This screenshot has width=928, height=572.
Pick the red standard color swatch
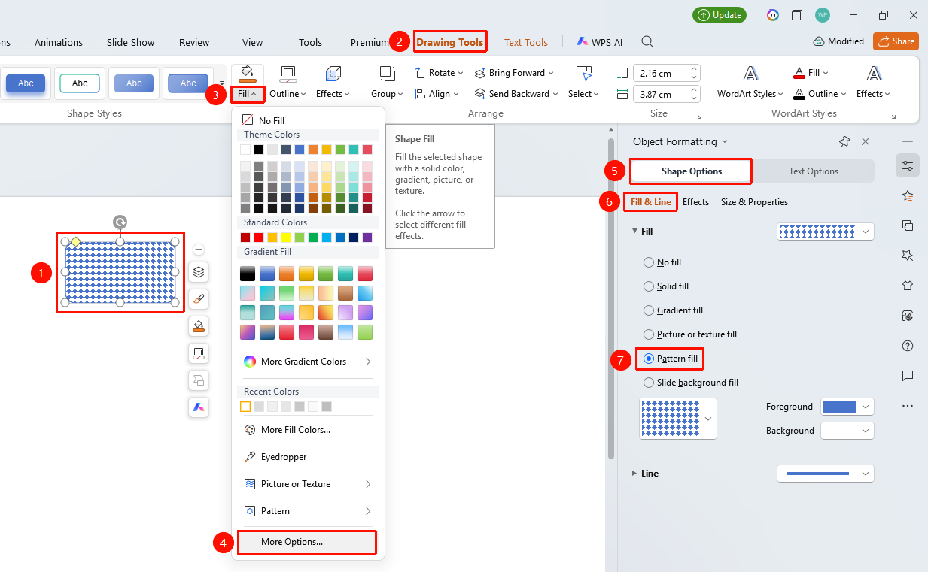point(259,238)
